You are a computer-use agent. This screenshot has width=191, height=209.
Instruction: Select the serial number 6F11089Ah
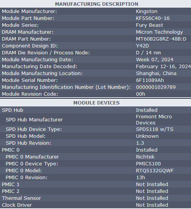(x=150, y=80)
